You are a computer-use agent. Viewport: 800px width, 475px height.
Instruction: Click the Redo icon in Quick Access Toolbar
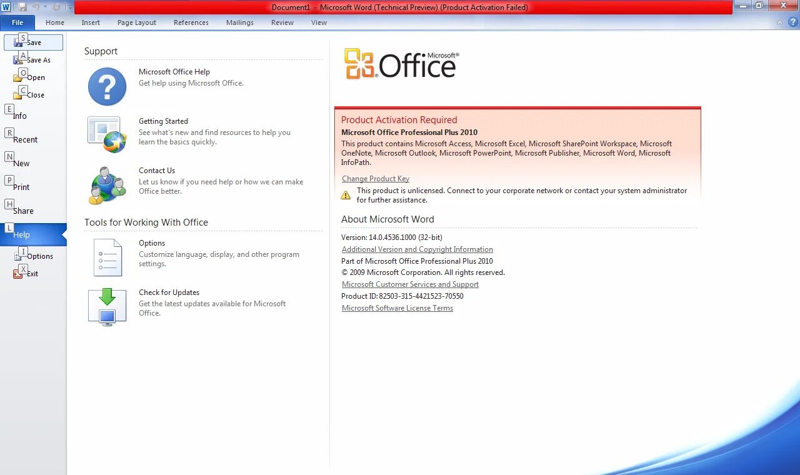pyautogui.click(x=56, y=7)
